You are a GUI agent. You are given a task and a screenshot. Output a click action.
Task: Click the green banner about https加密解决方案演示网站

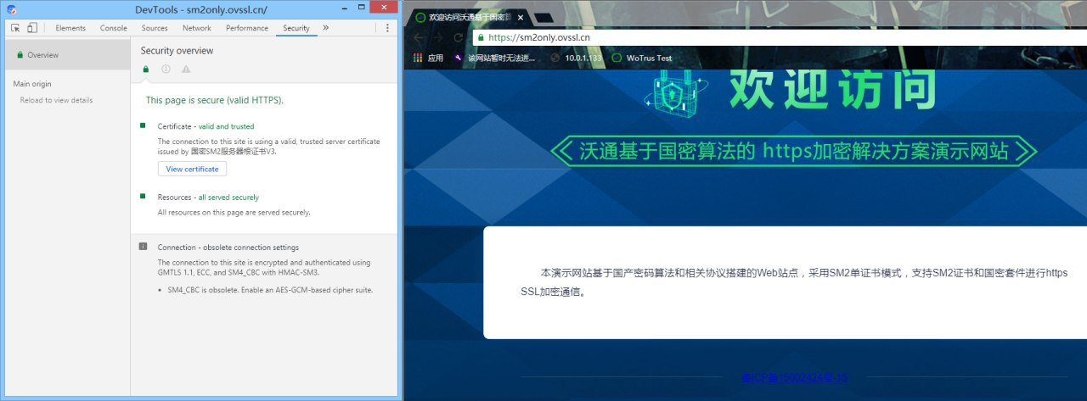tap(794, 152)
